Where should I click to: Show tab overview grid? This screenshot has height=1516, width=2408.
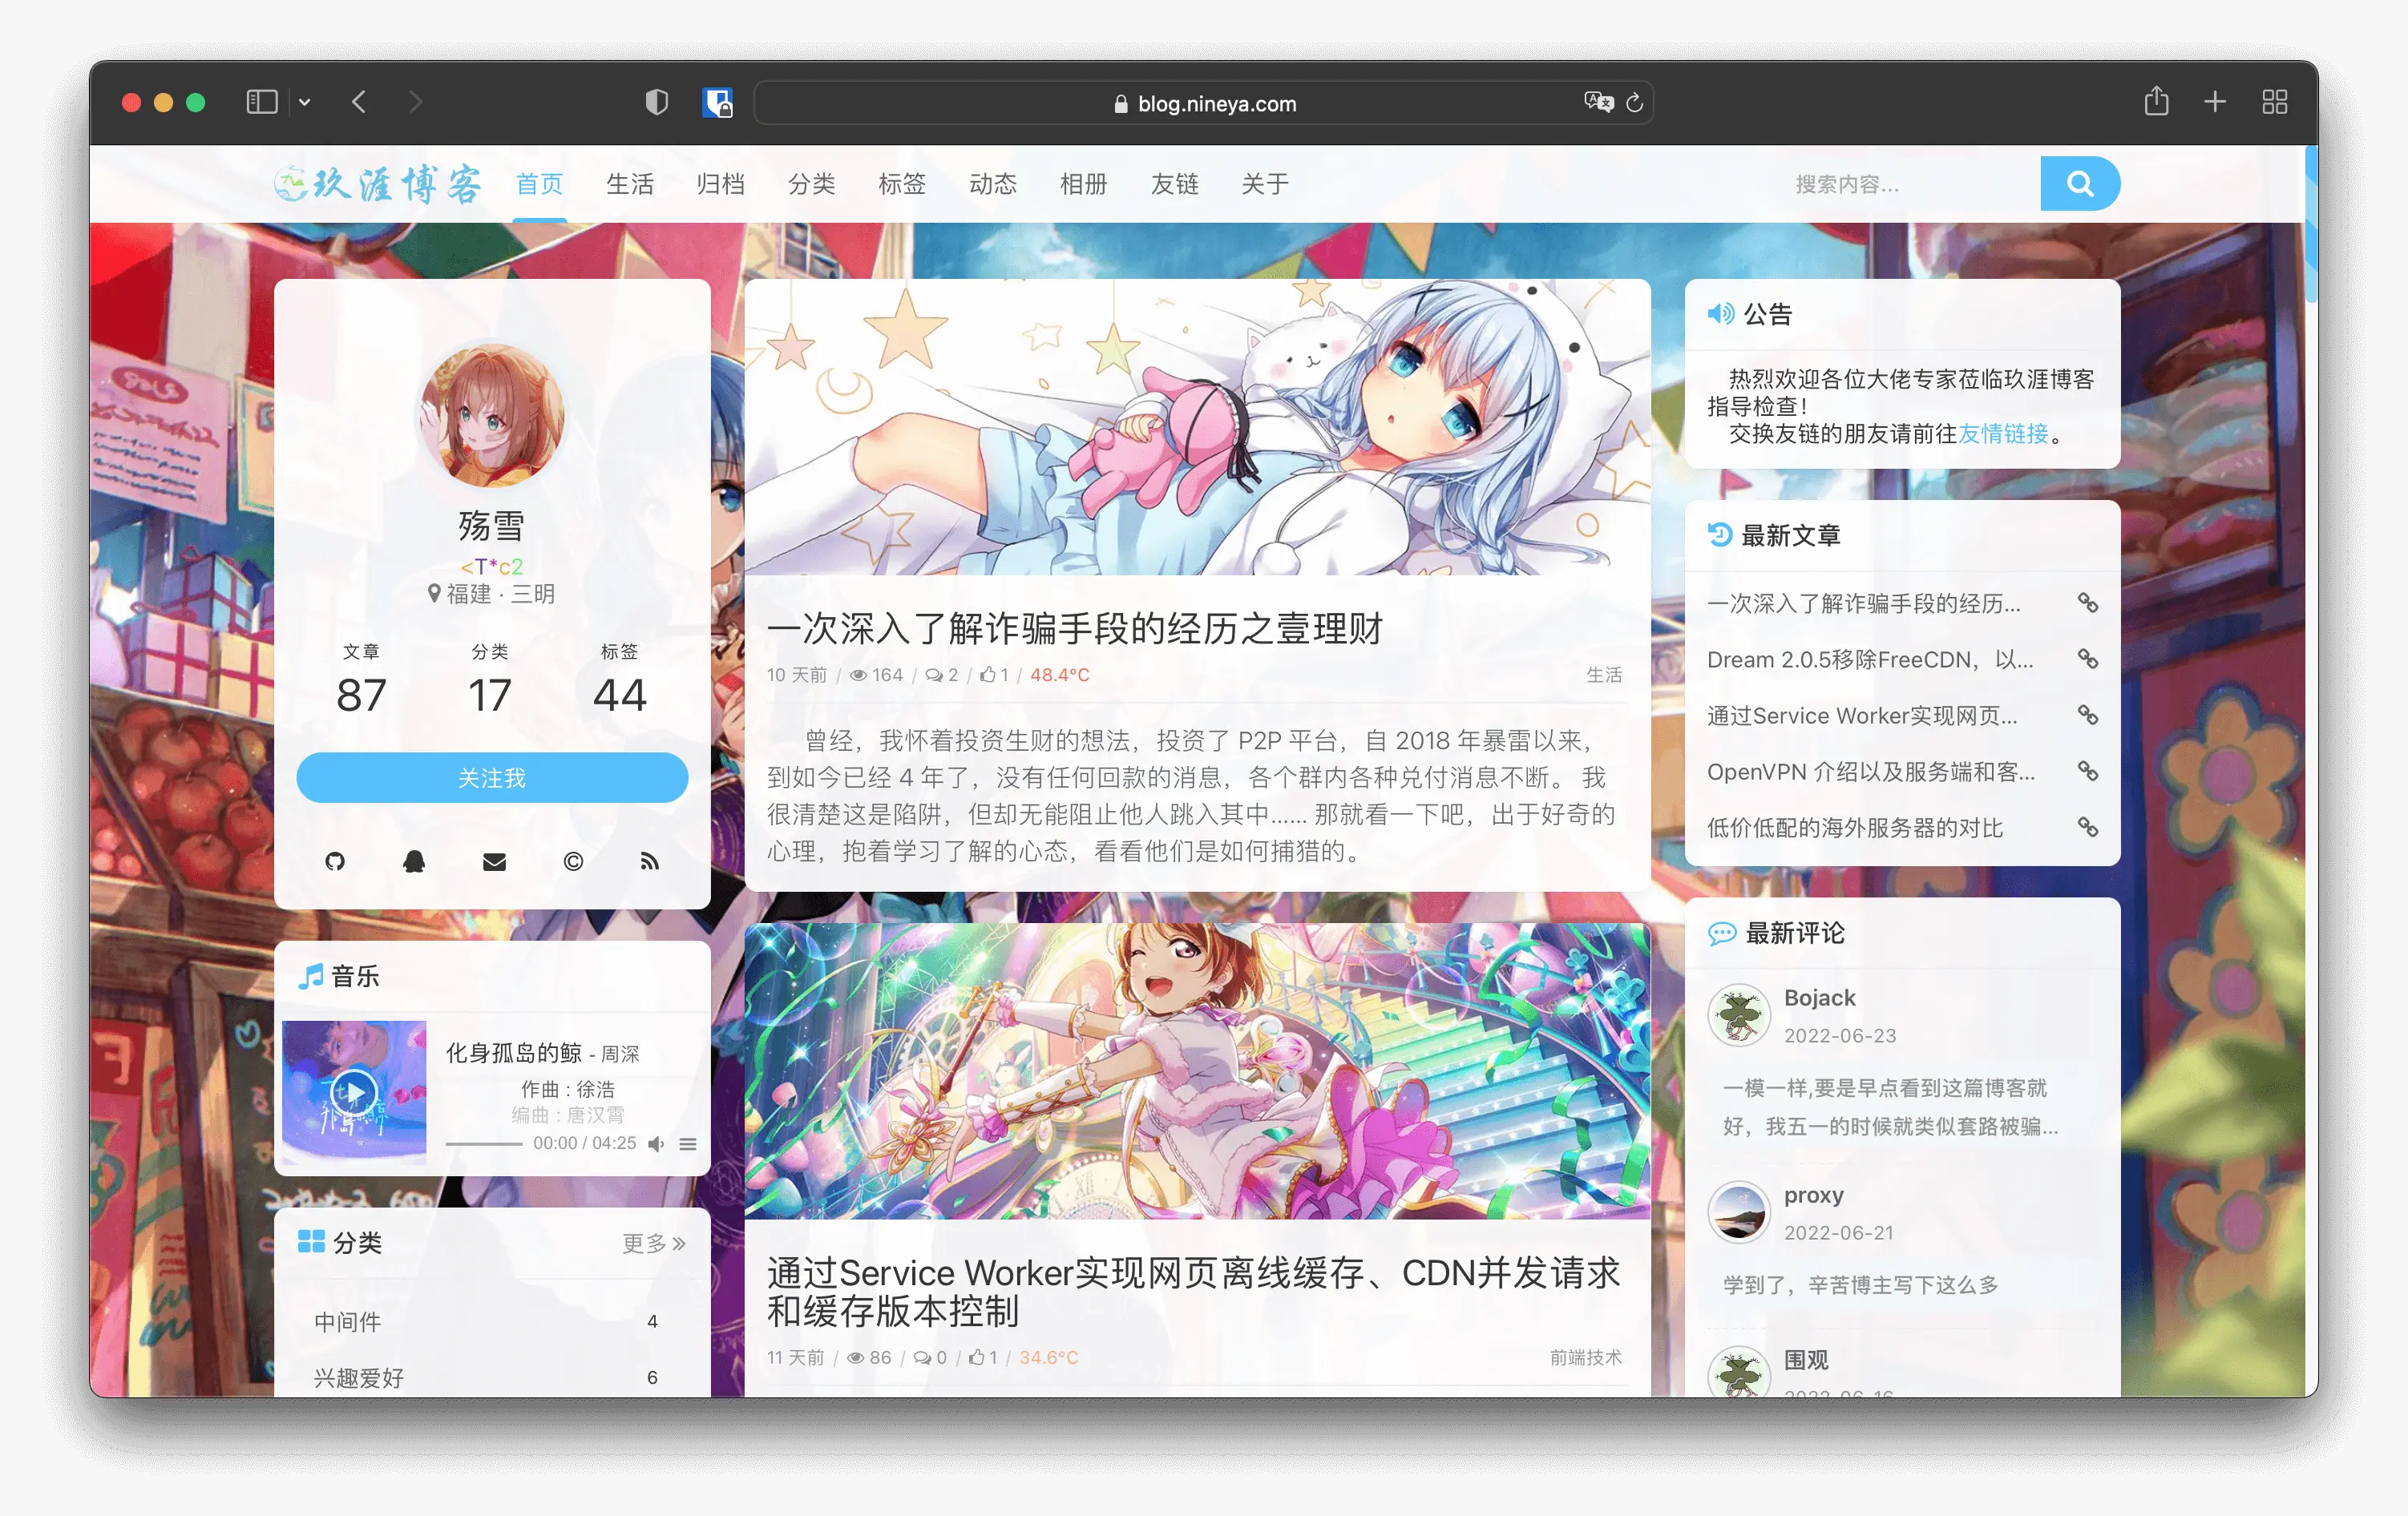(x=2275, y=102)
